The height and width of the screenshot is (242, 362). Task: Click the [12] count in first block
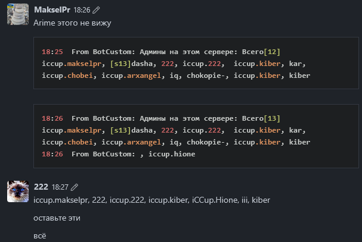[272, 52]
